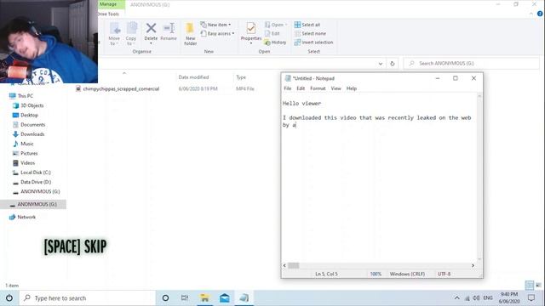Open Pictures in the navigation pane

click(x=25, y=153)
